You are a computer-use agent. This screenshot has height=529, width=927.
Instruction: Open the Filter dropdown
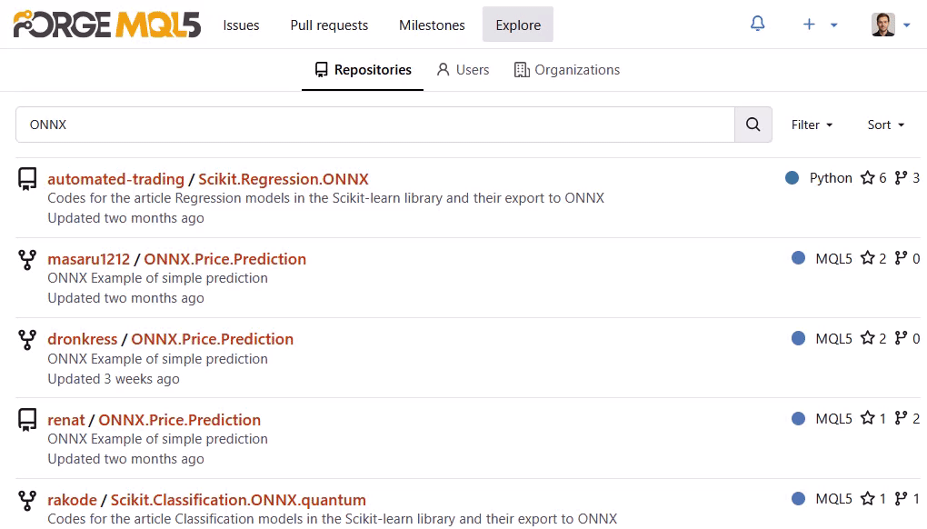[x=812, y=125]
